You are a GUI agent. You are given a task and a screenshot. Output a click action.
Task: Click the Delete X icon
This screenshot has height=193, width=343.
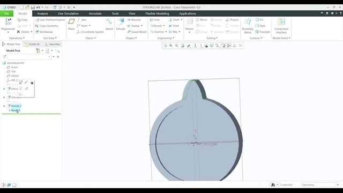pos(18,32)
